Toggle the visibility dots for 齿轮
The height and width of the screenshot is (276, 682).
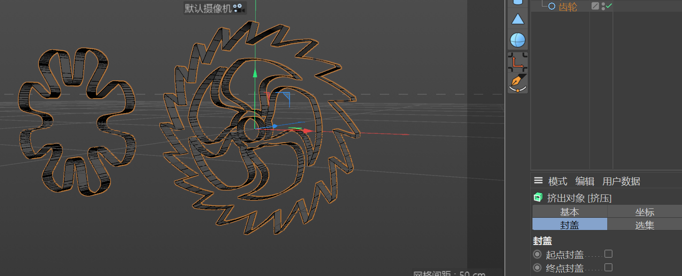click(603, 6)
